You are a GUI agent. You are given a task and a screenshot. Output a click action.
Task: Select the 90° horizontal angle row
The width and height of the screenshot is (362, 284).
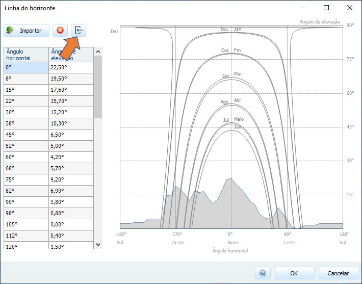coord(26,202)
